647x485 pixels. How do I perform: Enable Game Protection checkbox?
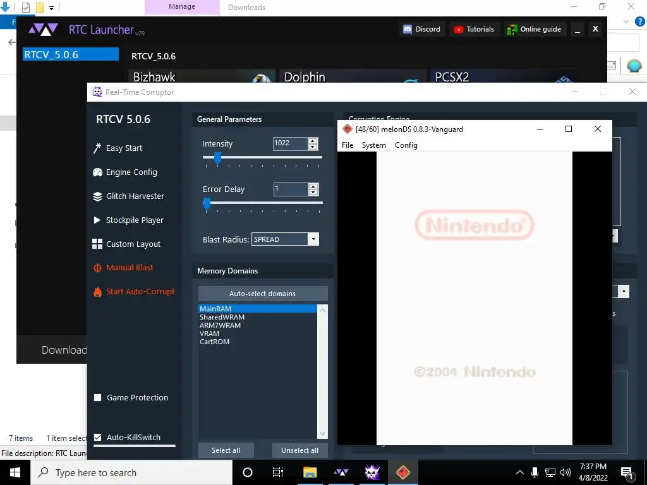tap(98, 398)
